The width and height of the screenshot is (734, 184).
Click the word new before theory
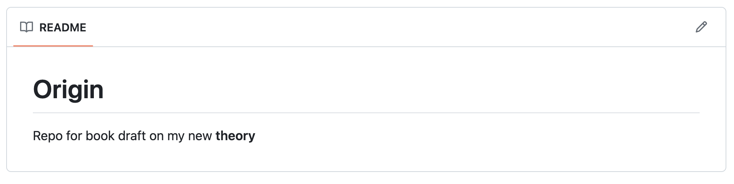pyautogui.click(x=200, y=136)
